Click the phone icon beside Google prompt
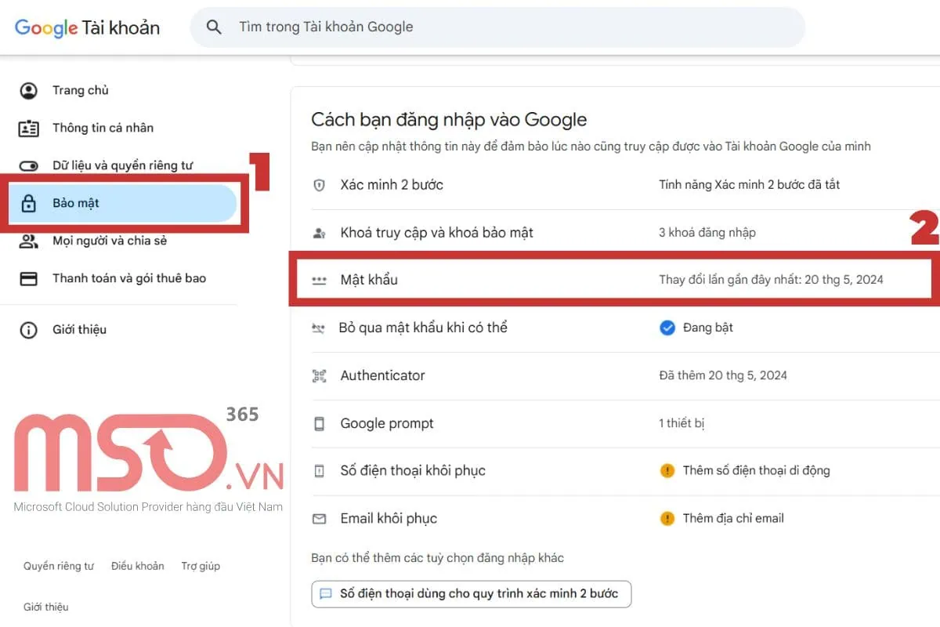This screenshot has height=627, width=940. point(320,423)
